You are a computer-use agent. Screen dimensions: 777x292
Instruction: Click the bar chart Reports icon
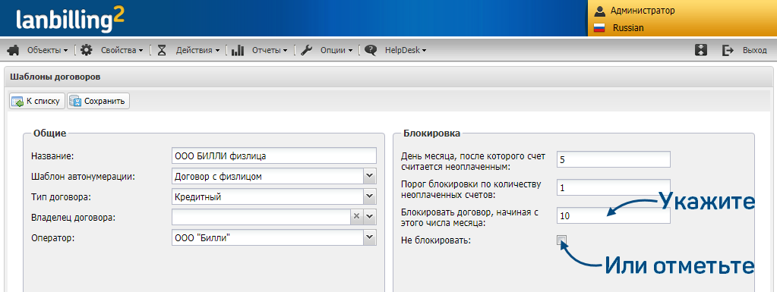(238, 50)
